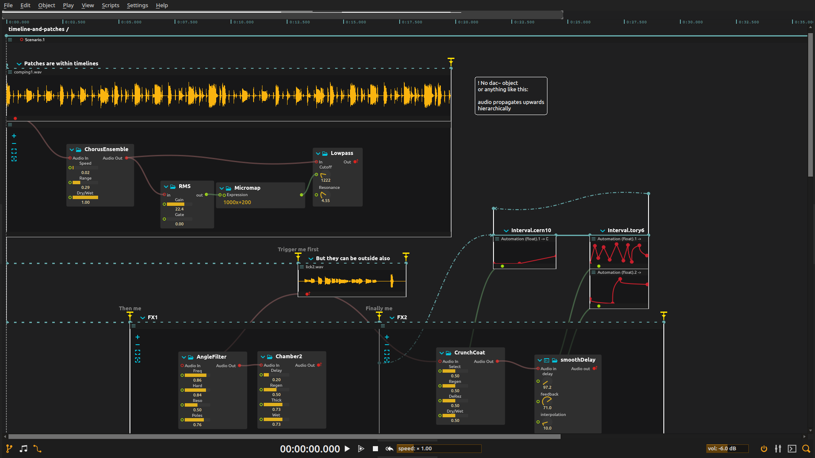The width and height of the screenshot is (815, 458).
Task: Open the console panel icon
Action: [792, 449]
